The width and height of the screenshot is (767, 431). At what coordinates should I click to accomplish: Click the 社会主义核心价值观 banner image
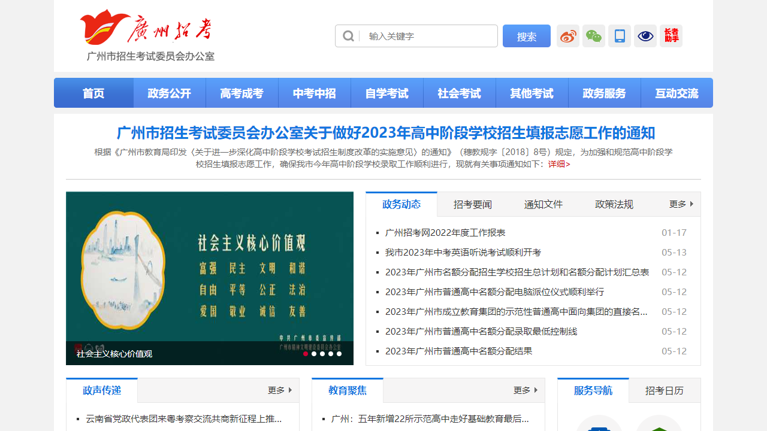coord(210,278)
